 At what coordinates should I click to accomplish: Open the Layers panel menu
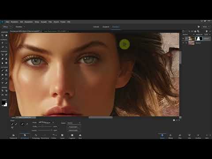(210, 31)
